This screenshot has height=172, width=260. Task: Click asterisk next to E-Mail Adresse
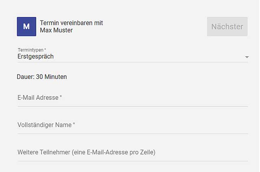(x=61, y=96)
